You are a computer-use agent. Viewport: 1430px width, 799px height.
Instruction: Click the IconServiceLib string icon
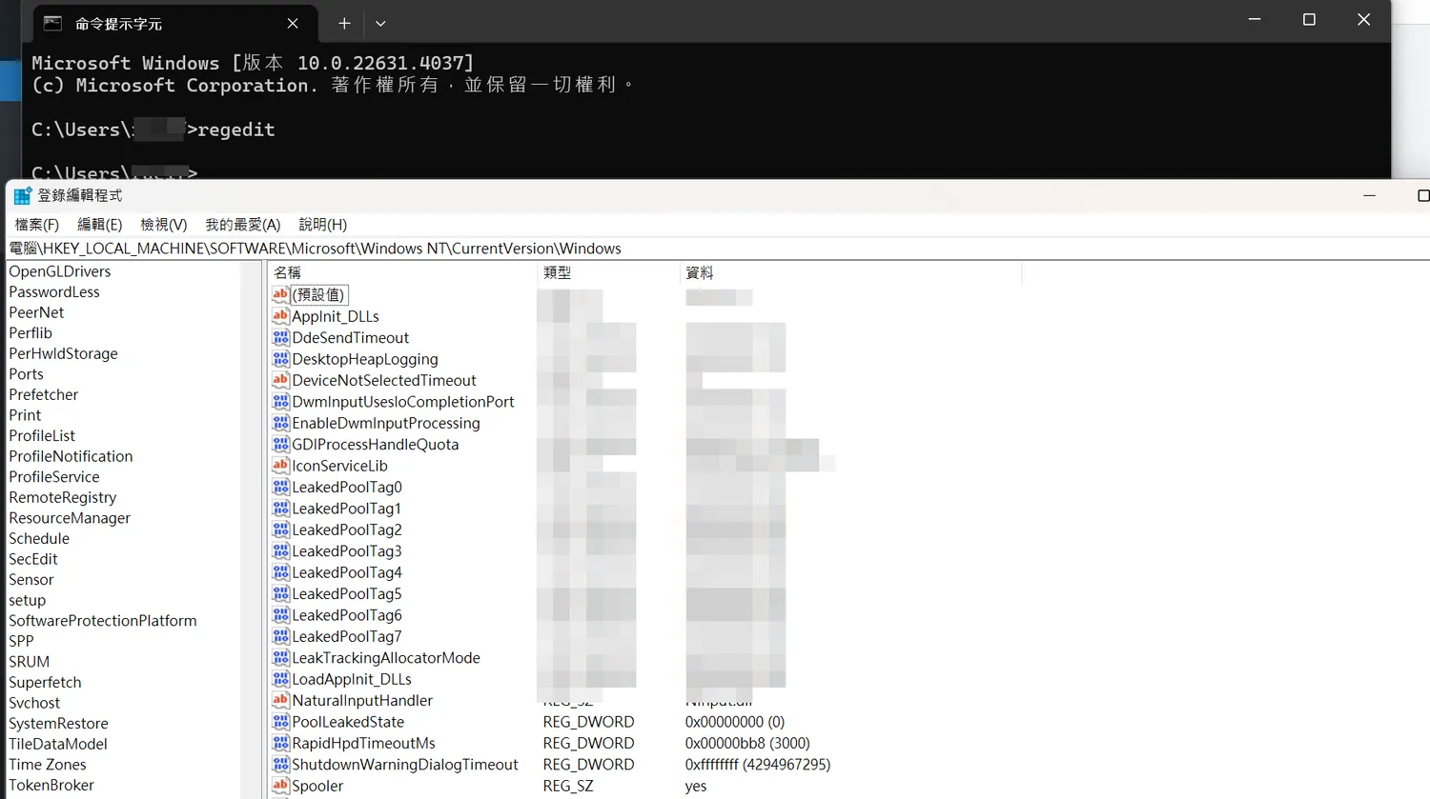tap(280, 466)
